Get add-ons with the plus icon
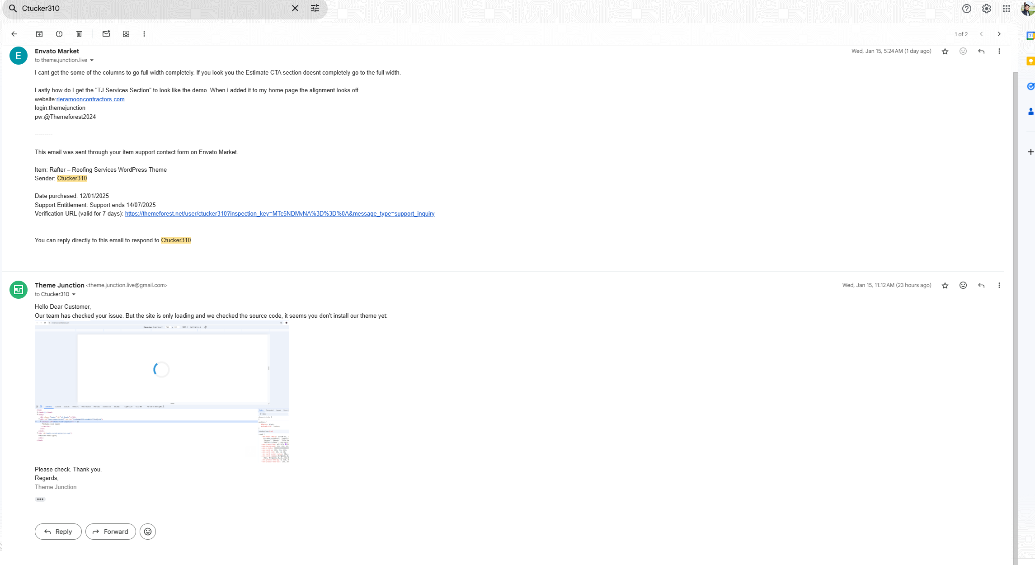 point(1030,152)
